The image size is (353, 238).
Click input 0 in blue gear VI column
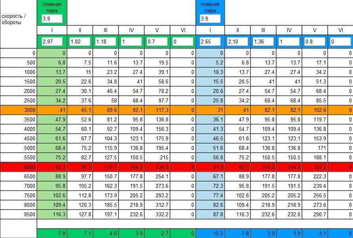click(x=341, y=42)
